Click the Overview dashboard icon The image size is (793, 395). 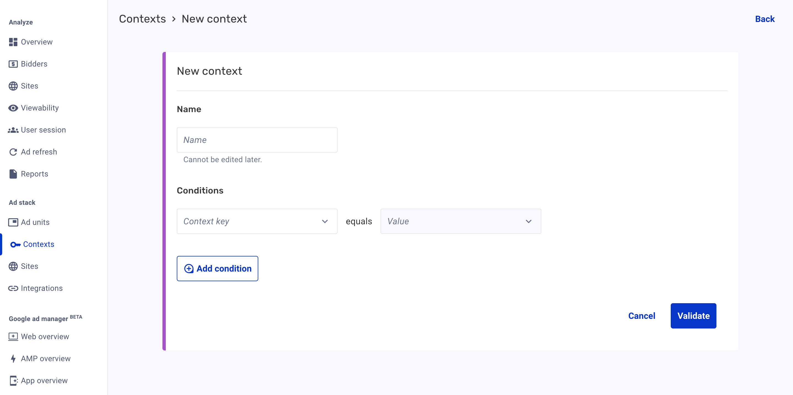(x=13, y=42)
